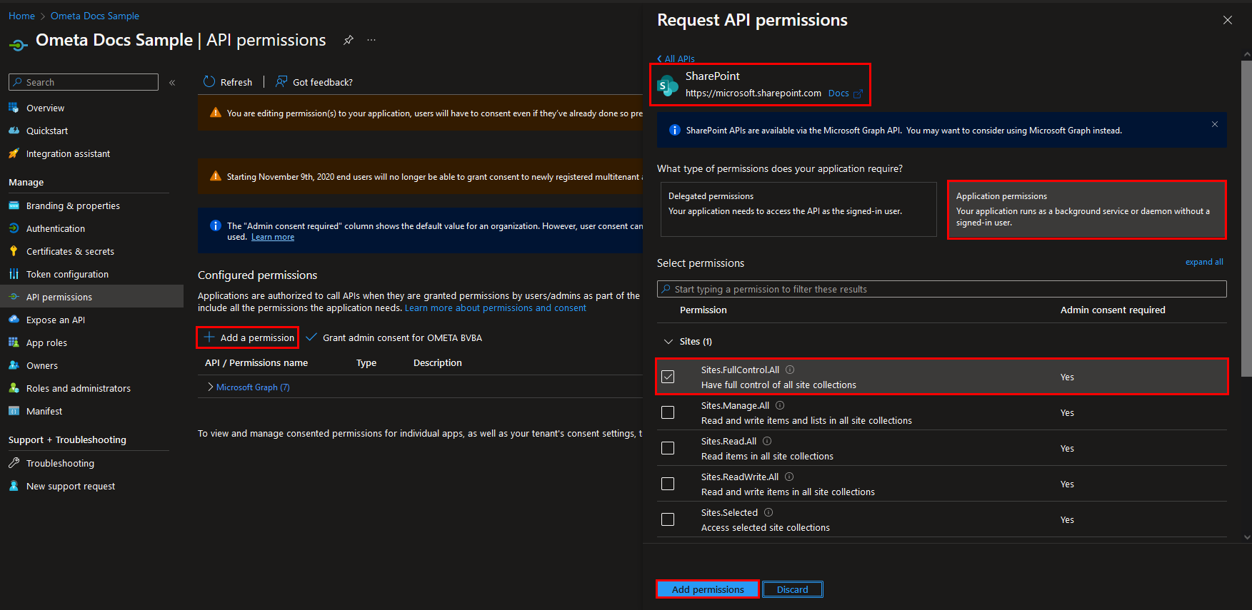Click the info icon beside Sites.ReadWrite.All
Viewport: 1252px width, 610px height.
789,477
